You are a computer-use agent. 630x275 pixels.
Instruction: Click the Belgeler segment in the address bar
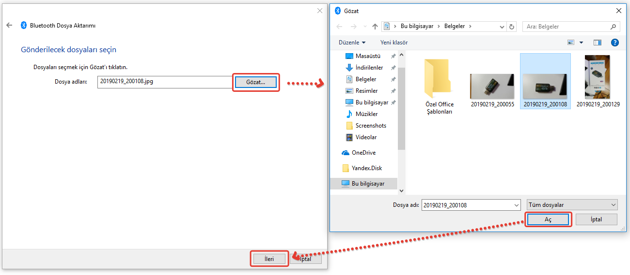[x=455, y=27]
